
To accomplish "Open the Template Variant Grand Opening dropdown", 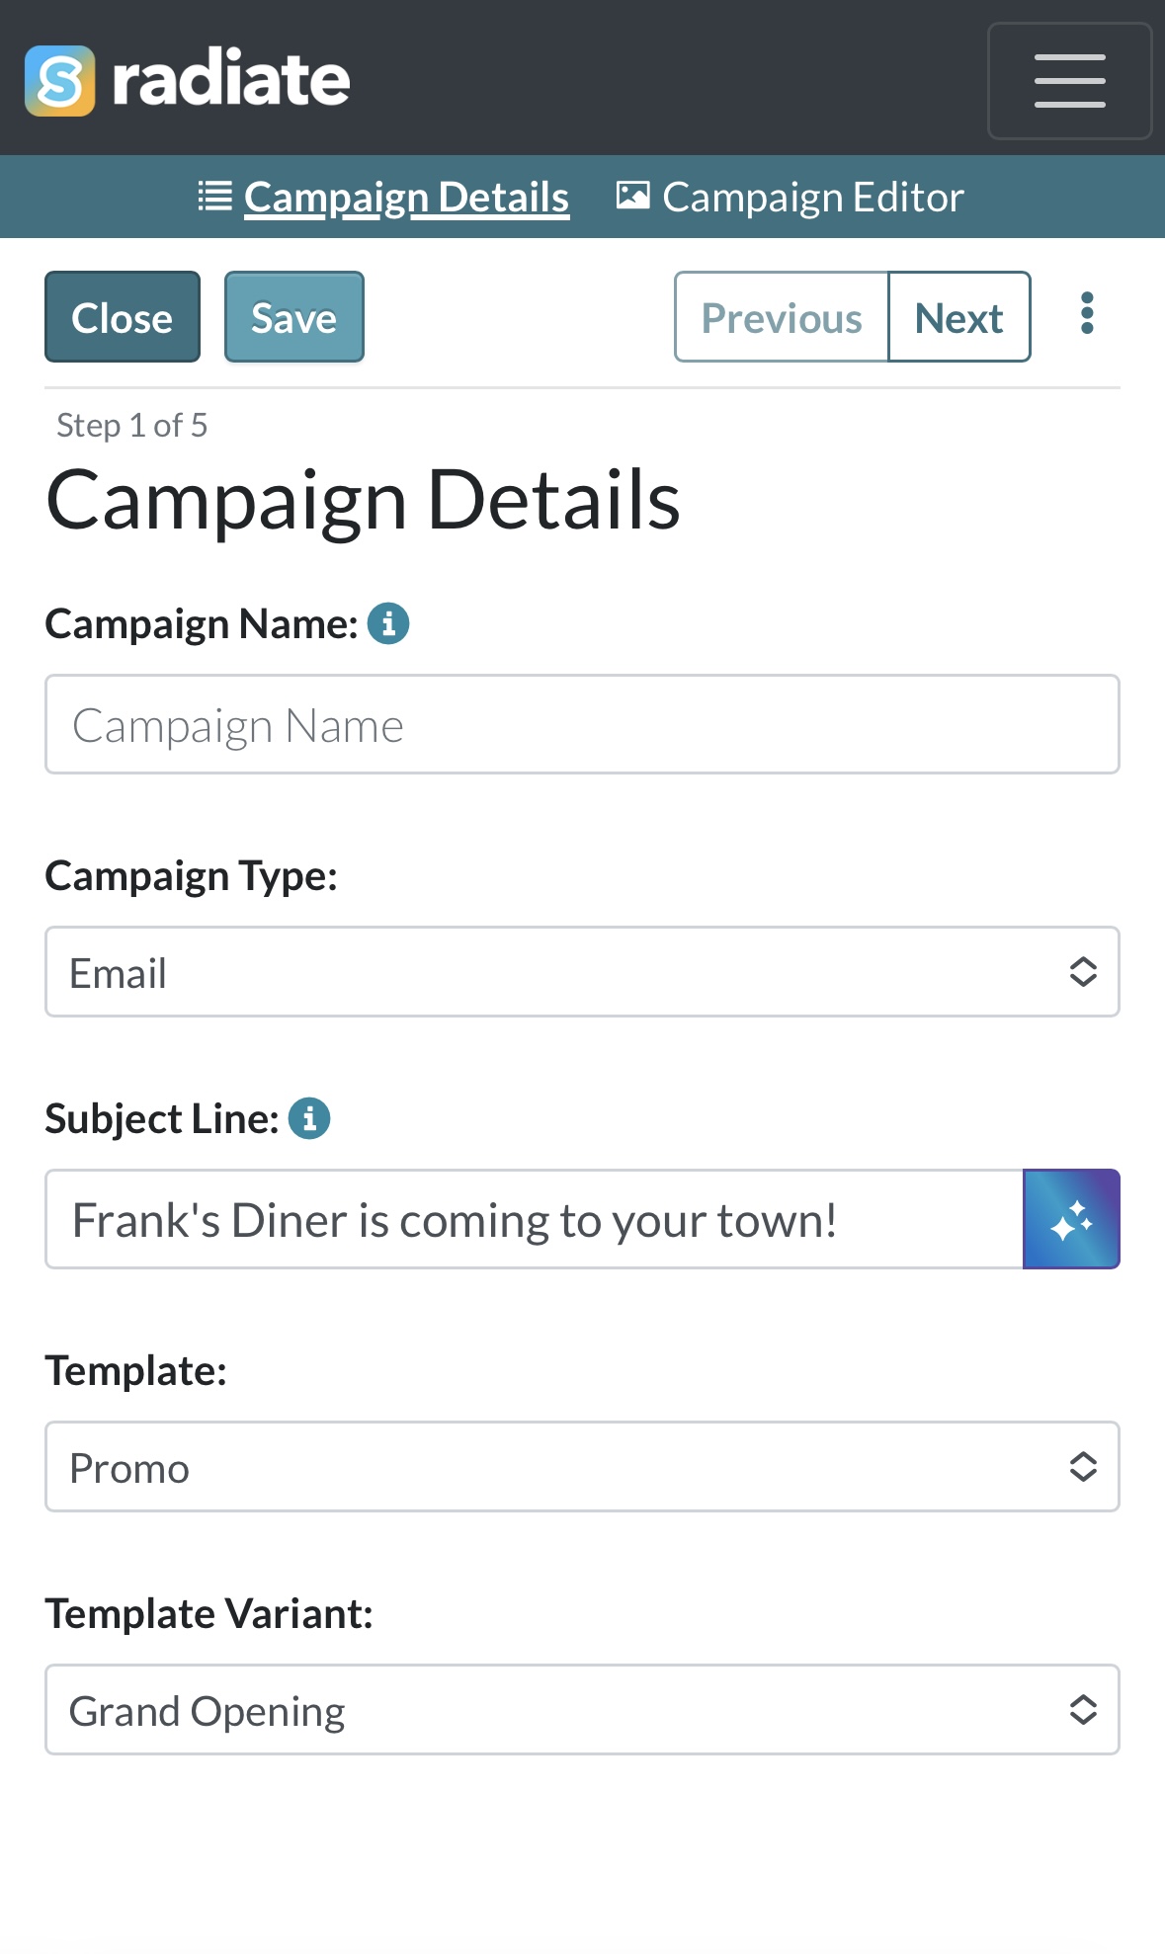I will [x=582, y=1710].
